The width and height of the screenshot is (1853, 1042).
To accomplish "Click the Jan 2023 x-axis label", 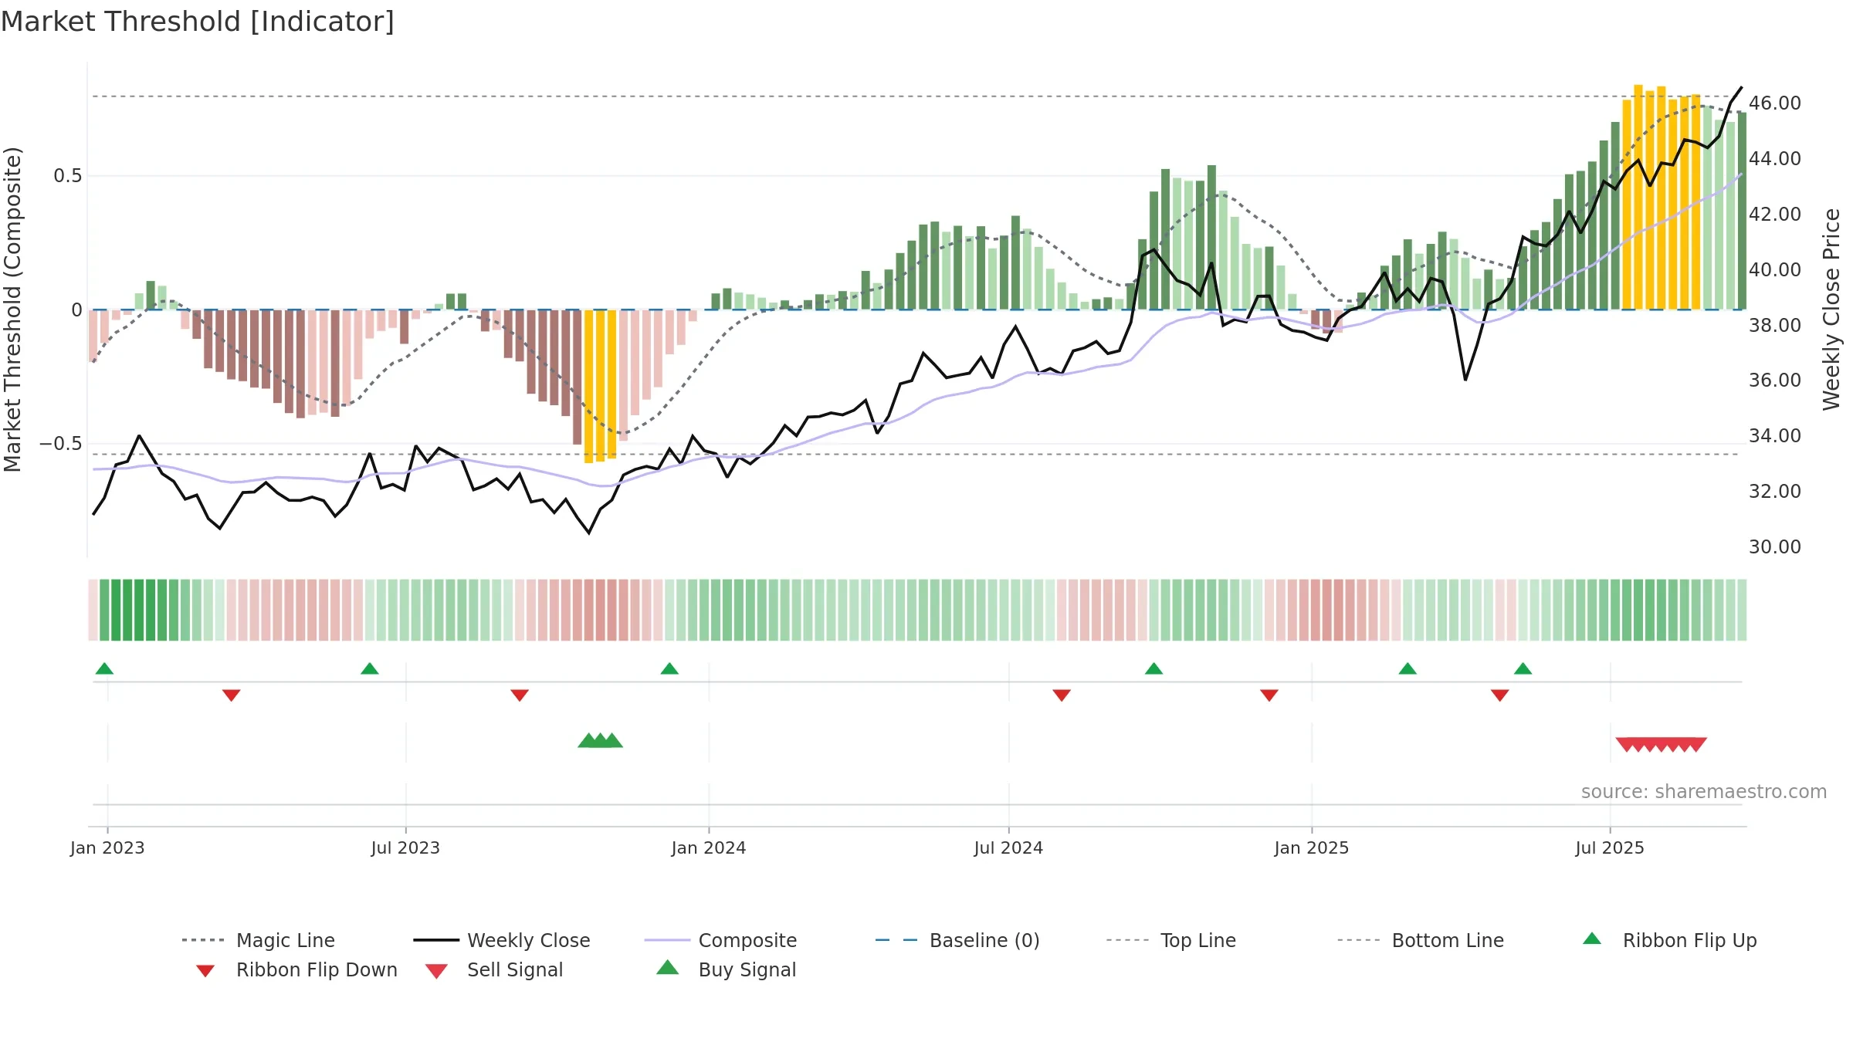I will [x=107, y=848].
